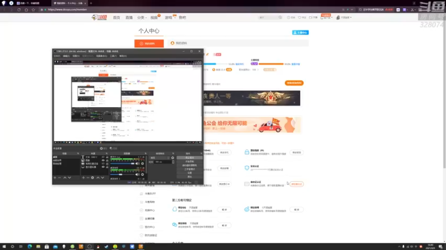
Task: Toggle lock on the image source
Action: click(x=107, y=160)
